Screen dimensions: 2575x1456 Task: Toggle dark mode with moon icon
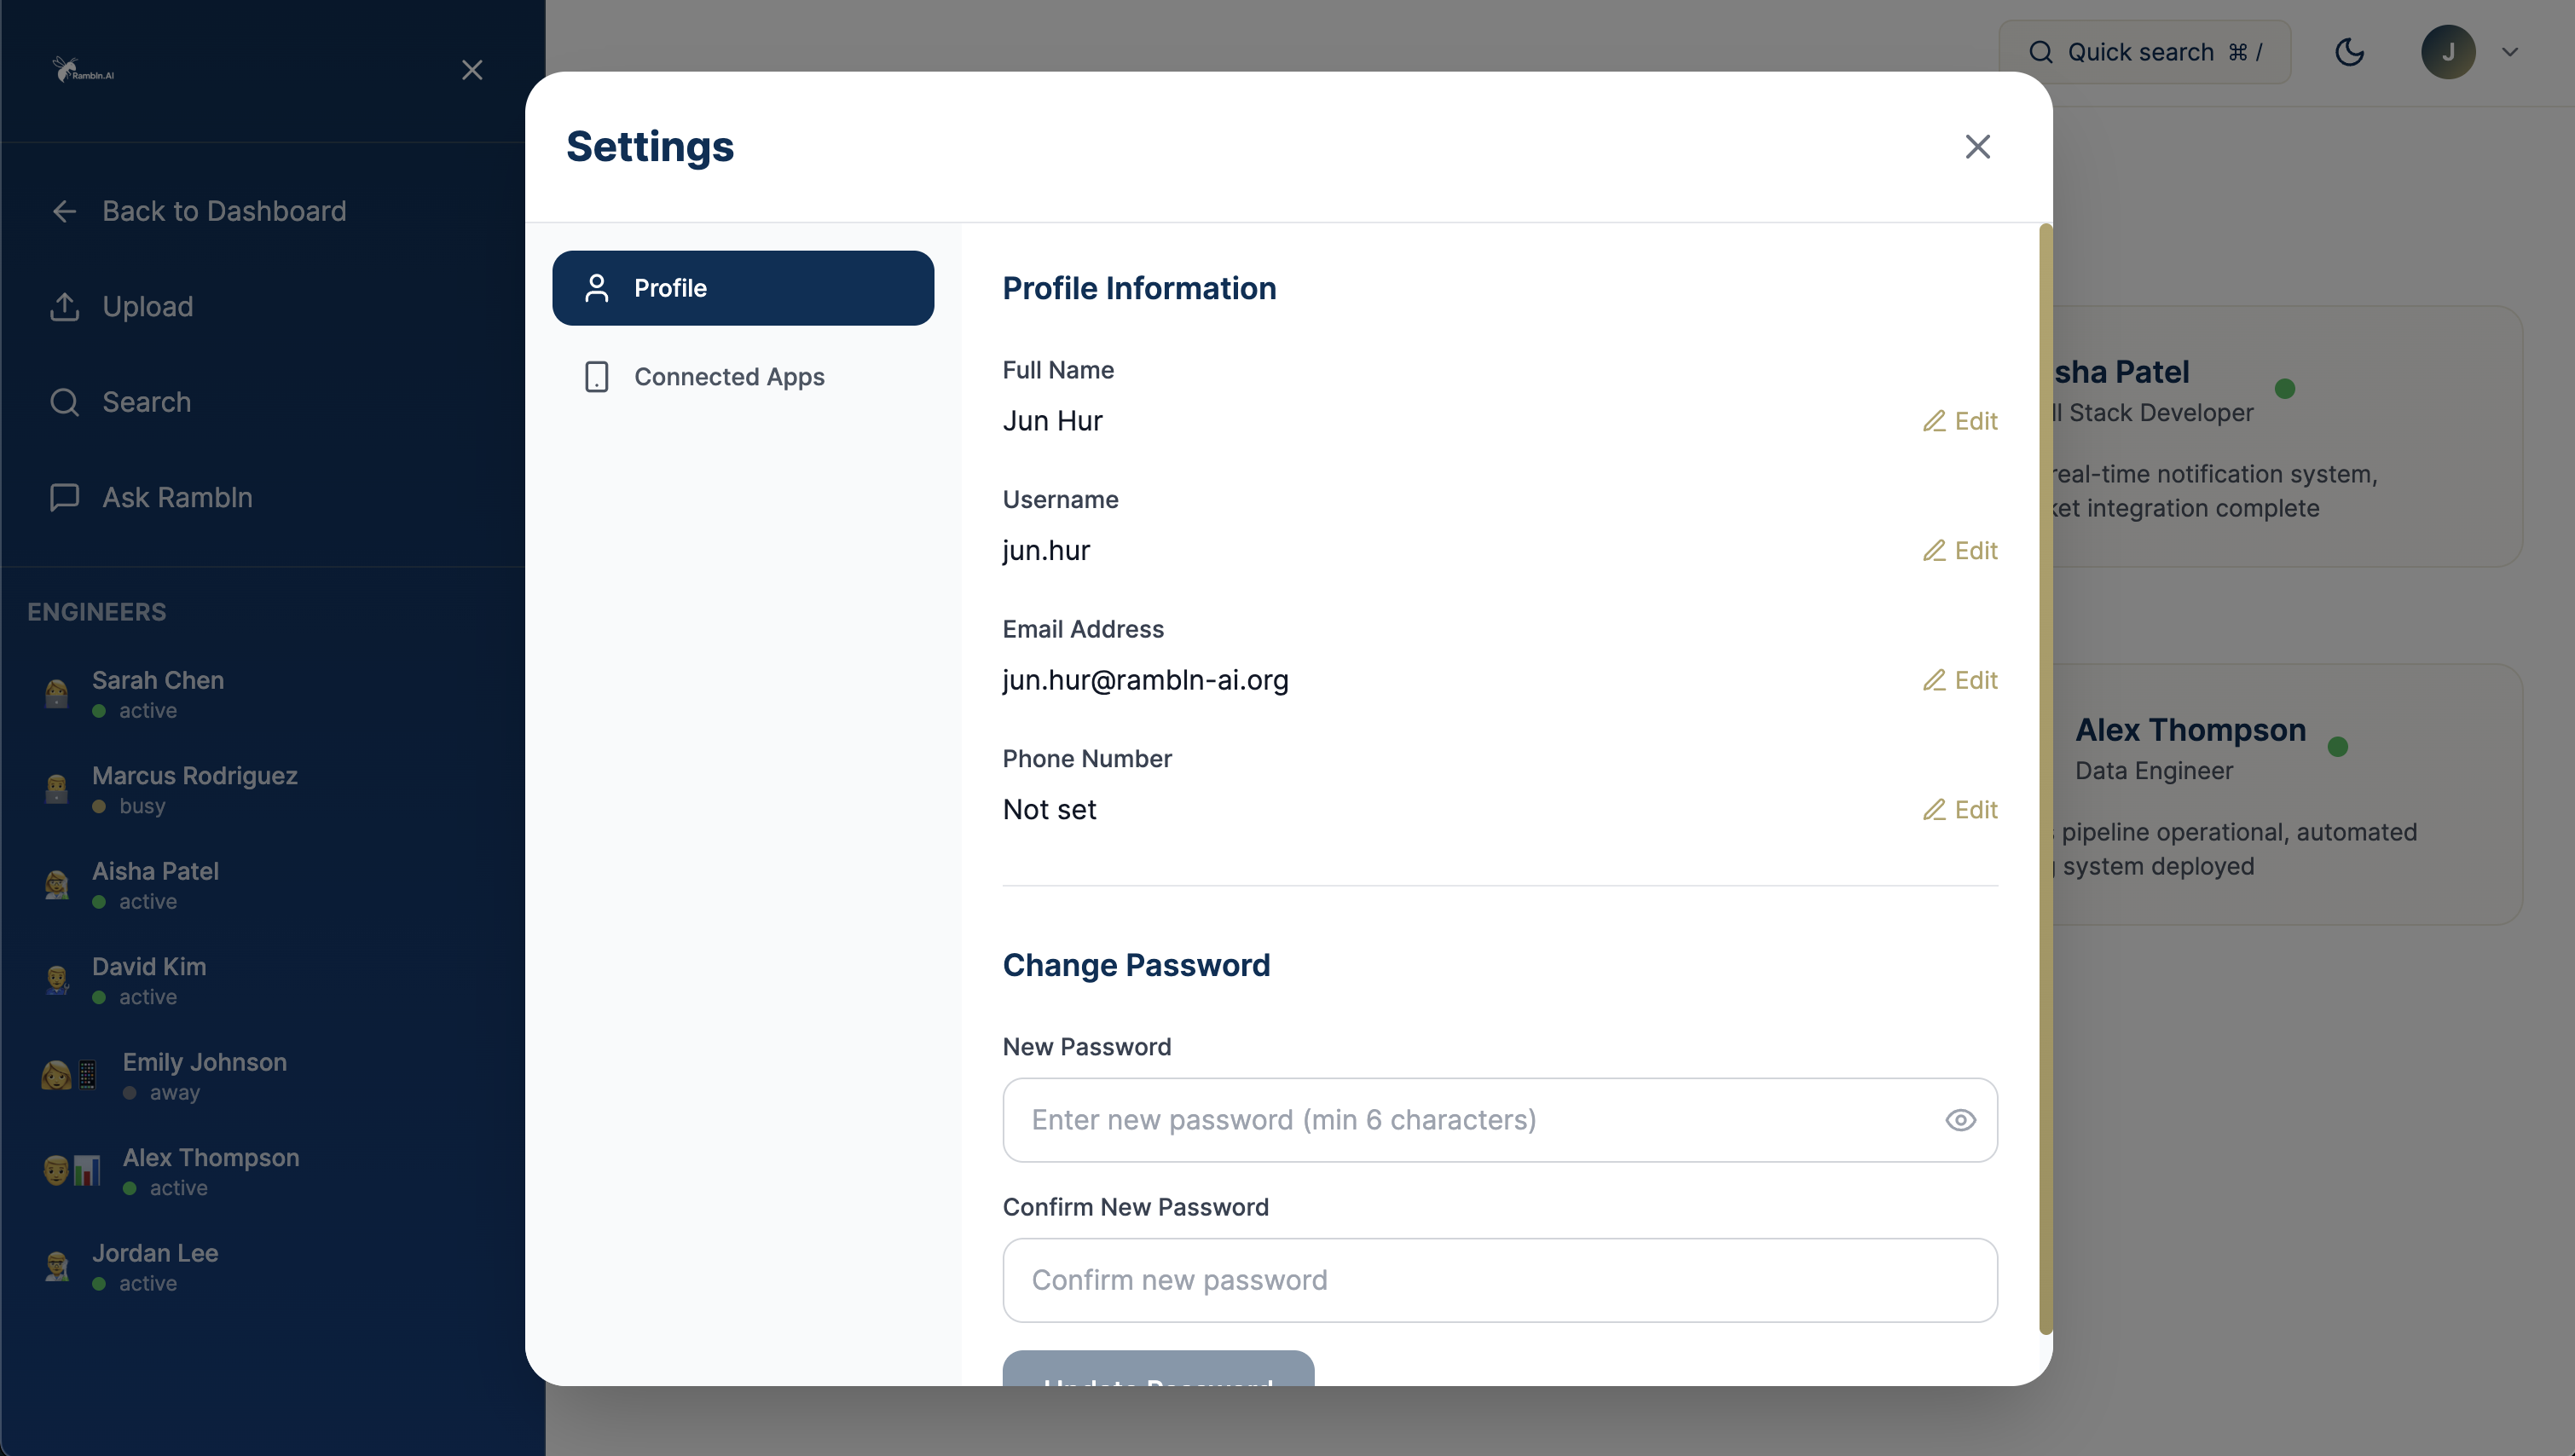2349,52
